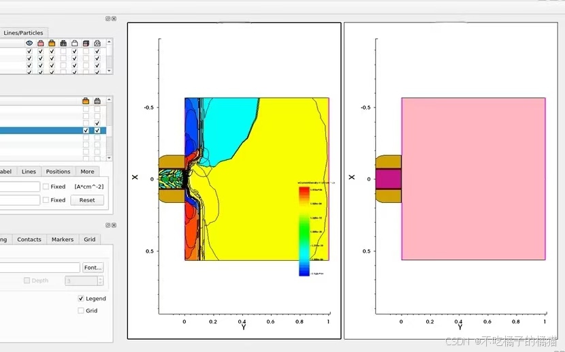Switch to the Markers tab
This screenshot has height=352, width=565.
coord(63,239)
